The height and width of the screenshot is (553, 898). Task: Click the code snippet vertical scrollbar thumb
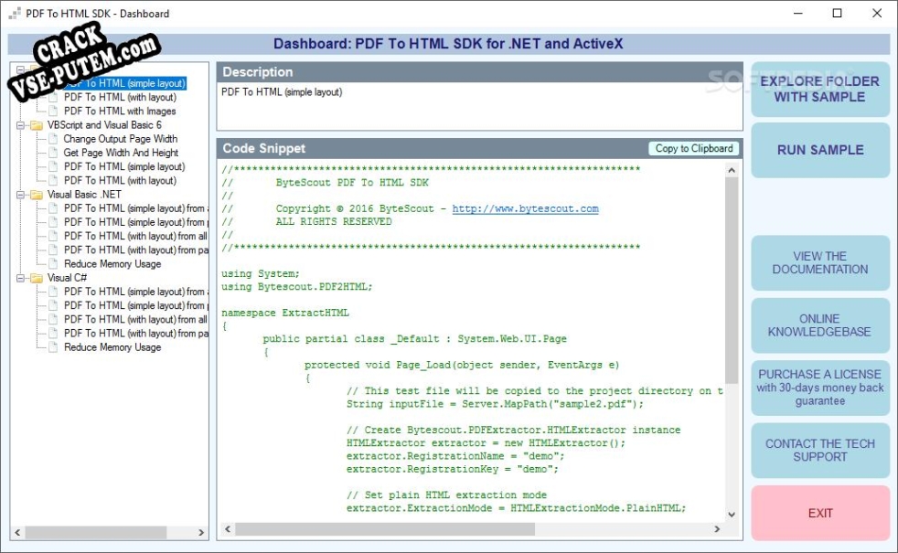click(732, 280)
